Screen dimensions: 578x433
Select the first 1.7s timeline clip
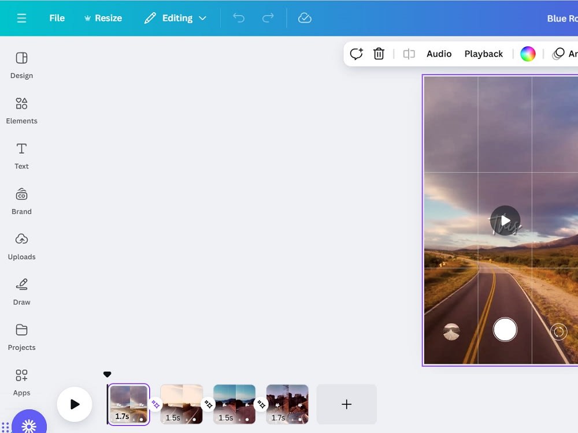click(129, 404)
